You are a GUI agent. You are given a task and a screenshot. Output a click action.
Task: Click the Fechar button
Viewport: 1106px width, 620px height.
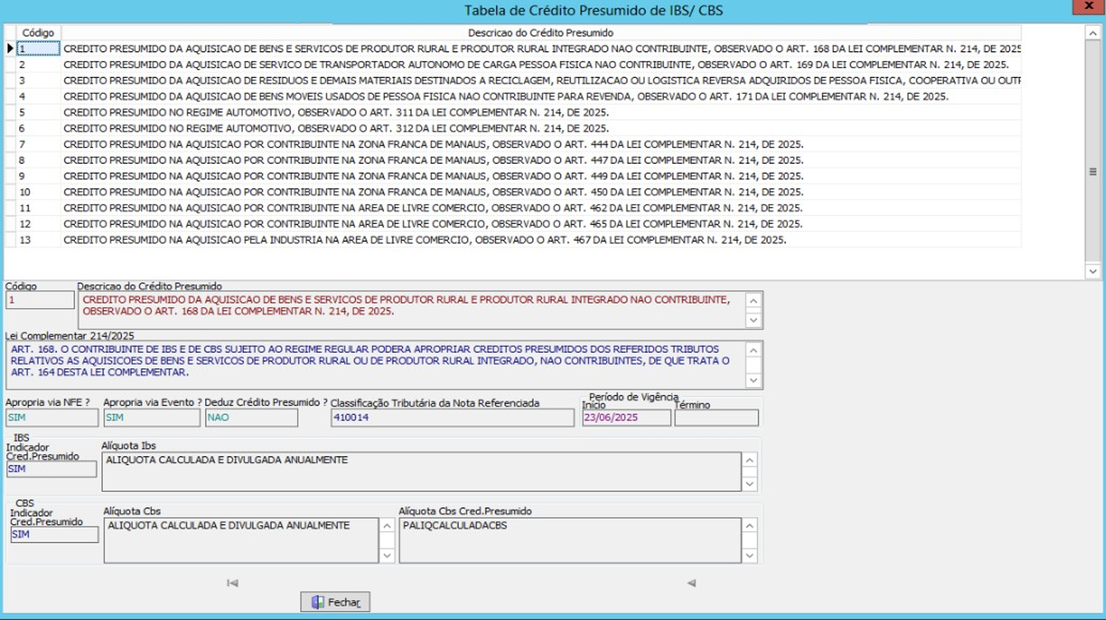tap(335, 602)
